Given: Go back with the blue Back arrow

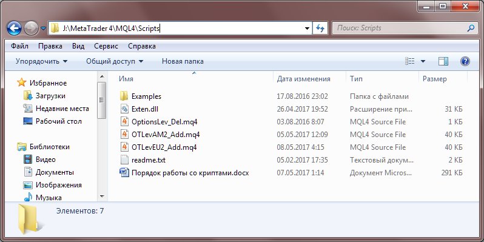Looking at the screenshot, I should tap(14, 29).
